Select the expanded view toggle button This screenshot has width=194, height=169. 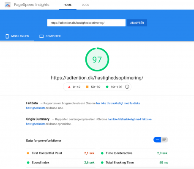tap(164, 140)
